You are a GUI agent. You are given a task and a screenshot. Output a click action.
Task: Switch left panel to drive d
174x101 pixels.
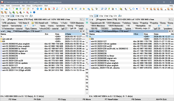tap(7, 16)
